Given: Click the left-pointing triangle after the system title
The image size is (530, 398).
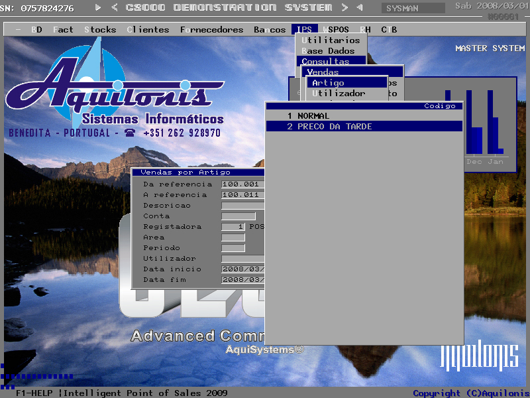Looking at the screenshot, I should (x=359, y=7).
